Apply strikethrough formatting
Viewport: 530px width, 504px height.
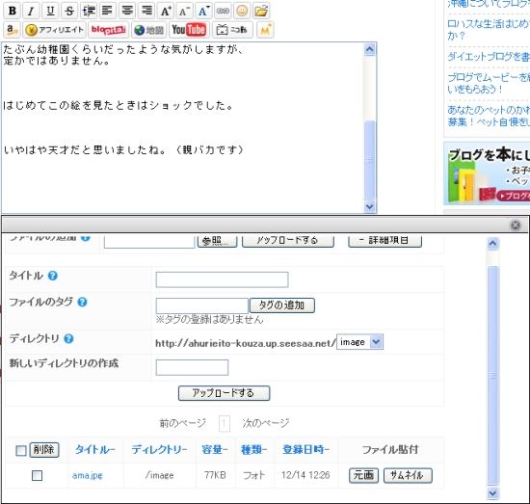click(x=69, y=11)
